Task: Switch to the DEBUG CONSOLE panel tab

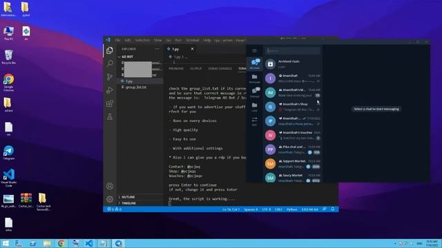Action: [x=220, y=69]
